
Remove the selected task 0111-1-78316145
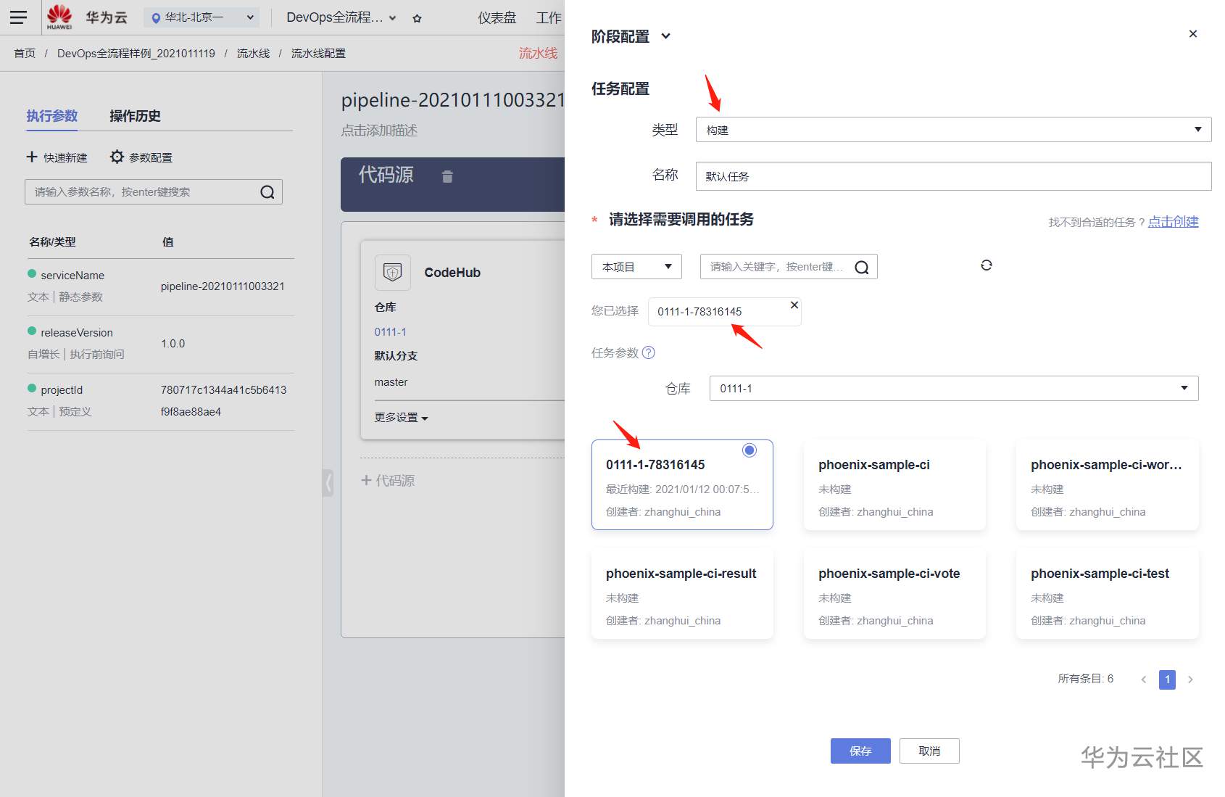click(794, 305)
